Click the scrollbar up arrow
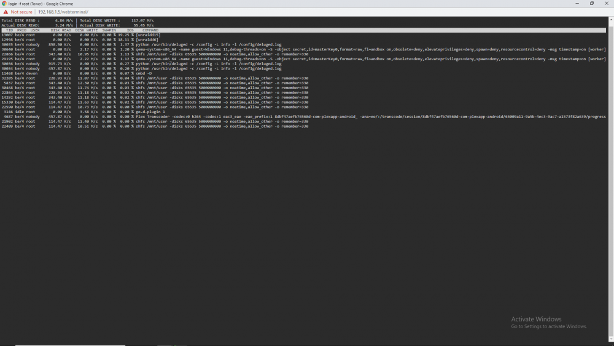The width and height of the screenshot is (614, 346). [x=611, y=19]
